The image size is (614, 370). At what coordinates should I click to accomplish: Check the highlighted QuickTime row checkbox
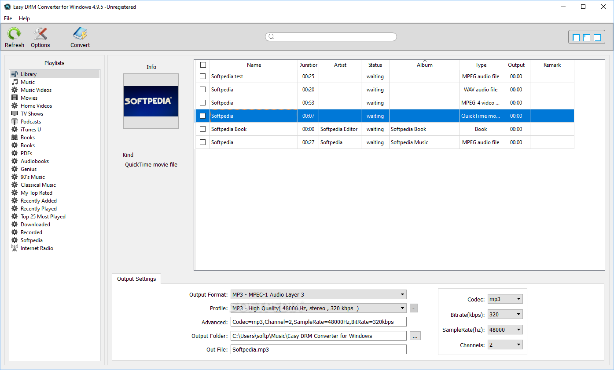coord(203,116)
